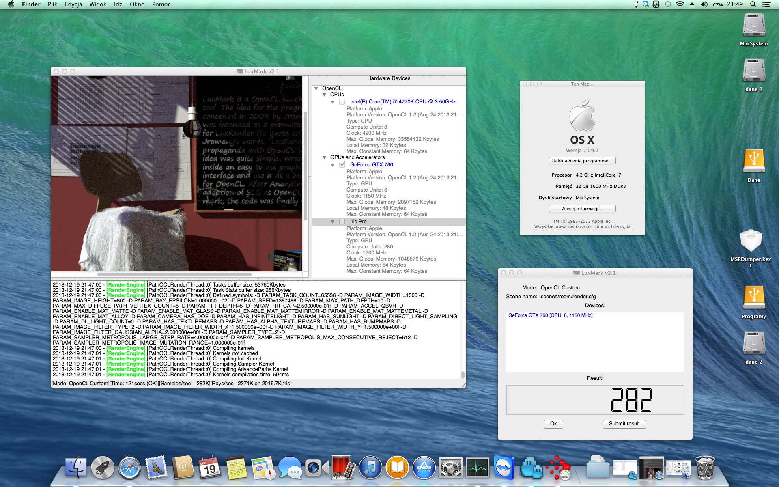The width and height of the screenshot is (779, 487).
Task: Open Safari compass icon in Dock
Action: pyautogui.click(x=129, y=468)
